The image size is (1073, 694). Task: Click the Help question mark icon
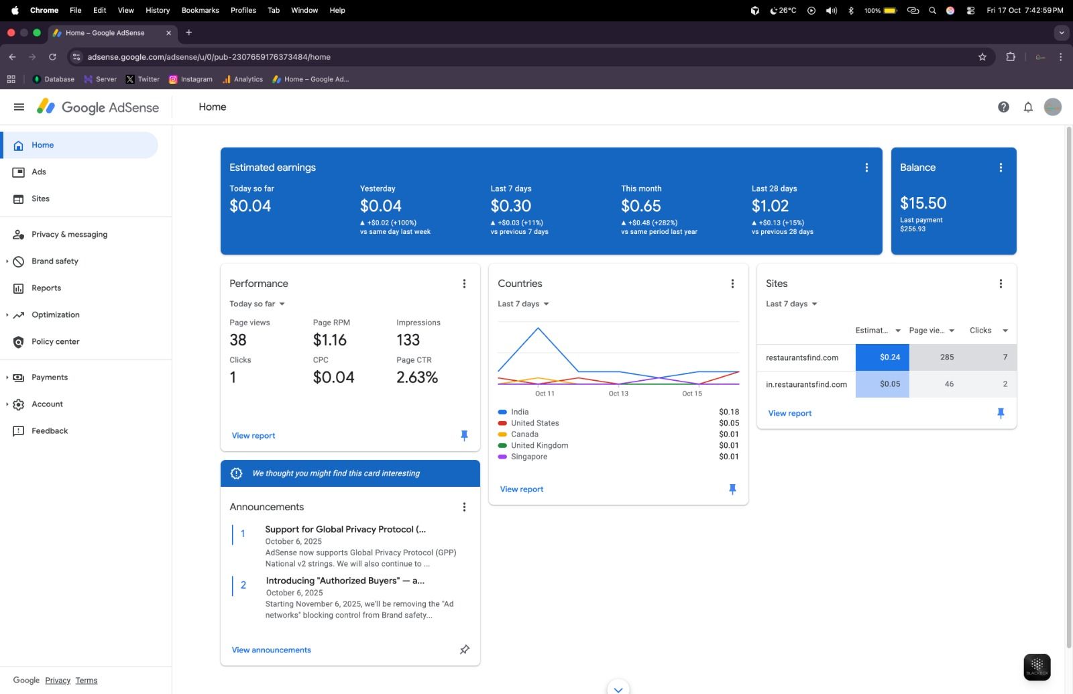click(x=1003, y=107)
